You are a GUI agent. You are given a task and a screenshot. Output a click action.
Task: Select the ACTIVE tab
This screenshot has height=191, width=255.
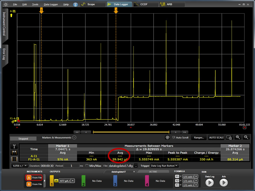coord(153,172)
